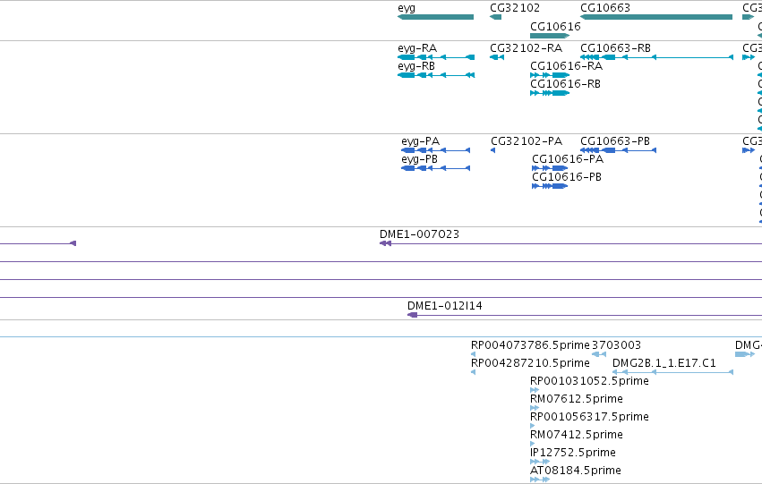Select protein feature eyg-PA
The height and width of the screenshot is (484, 762).
435,150
